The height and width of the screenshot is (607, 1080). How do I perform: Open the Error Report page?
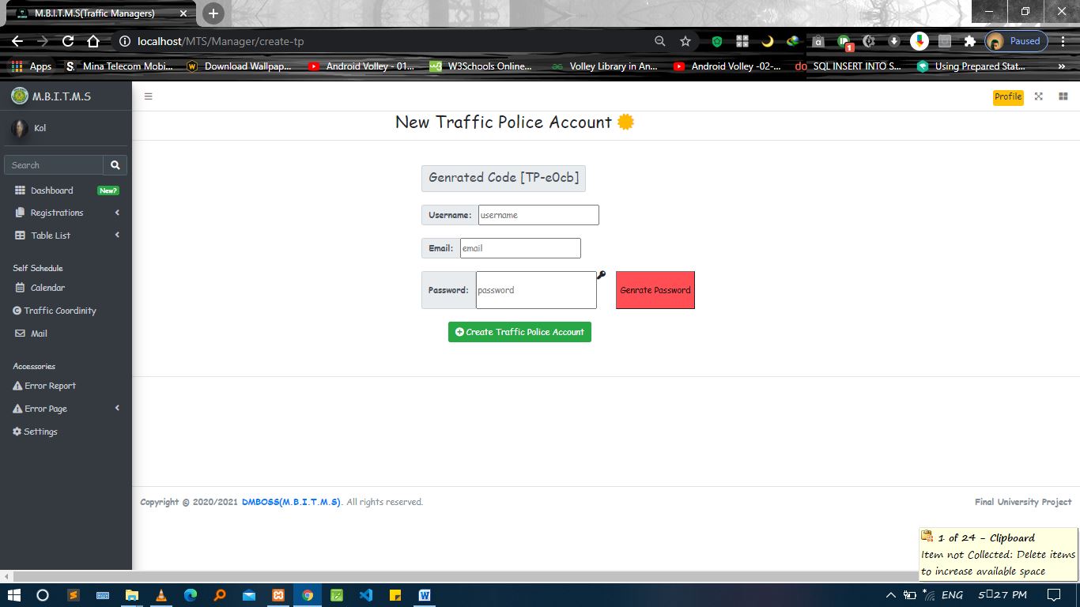(x=49, y=386)
